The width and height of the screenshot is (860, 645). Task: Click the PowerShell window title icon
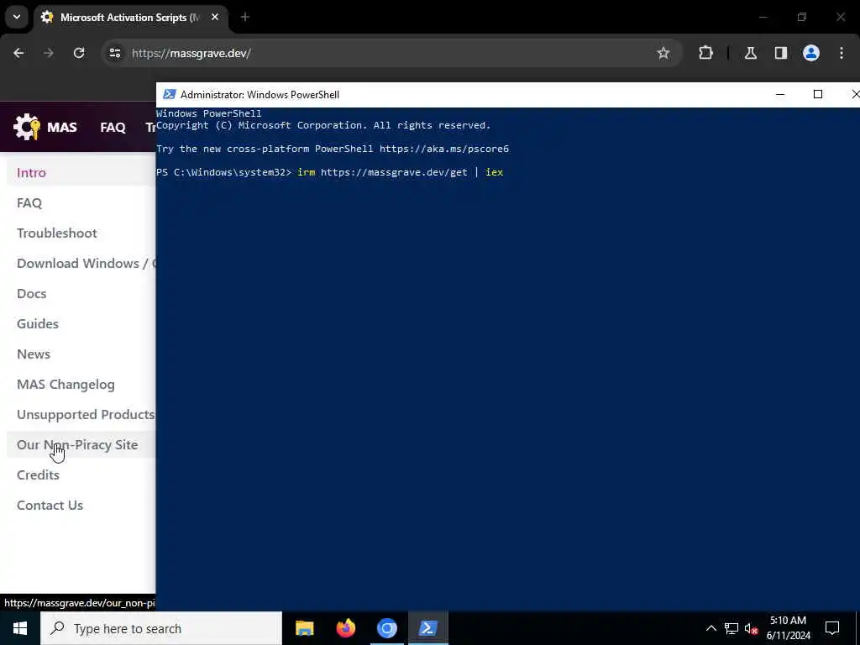[x=169, y=94]
